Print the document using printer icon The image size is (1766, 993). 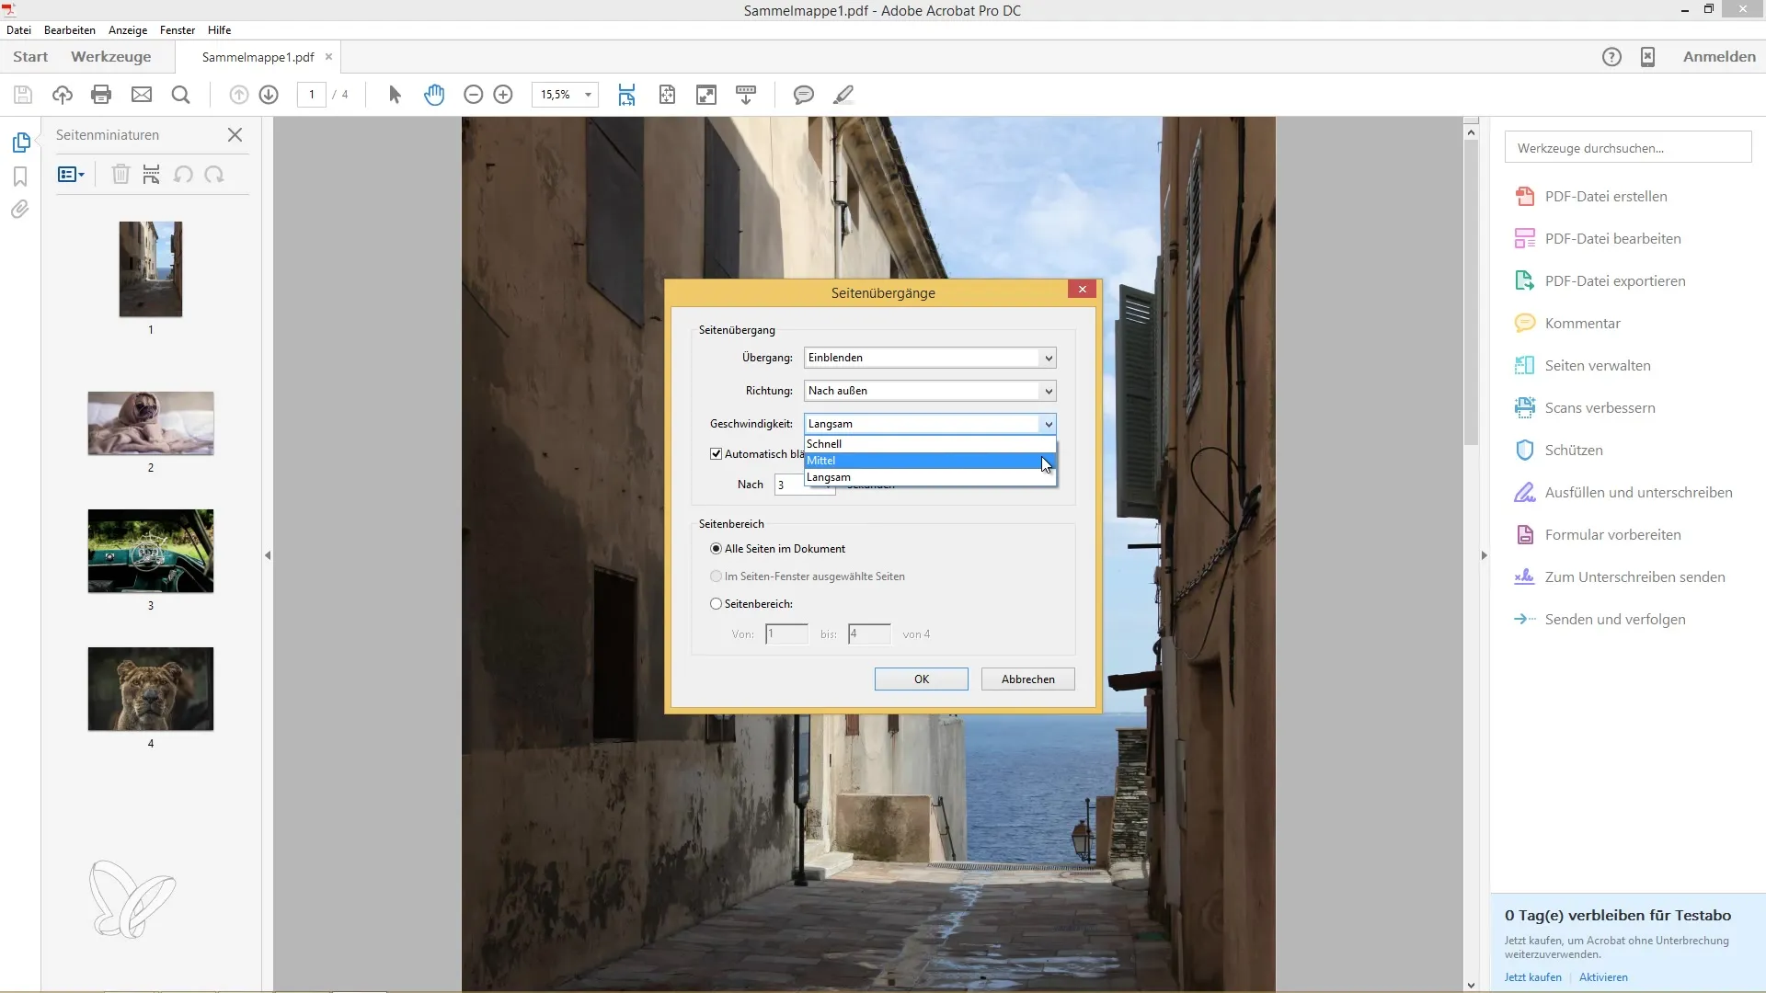tap(102, 95)
